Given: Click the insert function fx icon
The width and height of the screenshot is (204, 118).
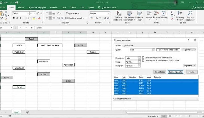Looking at the screenshot, I should 32,28.
